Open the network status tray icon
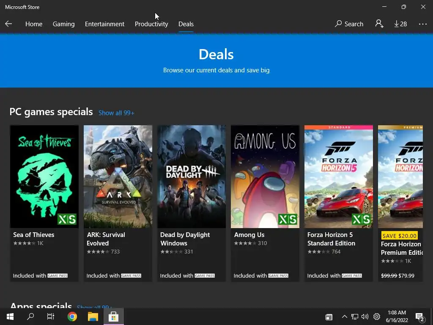Screen dimensions: 433x325 click(x=355, y=317)
